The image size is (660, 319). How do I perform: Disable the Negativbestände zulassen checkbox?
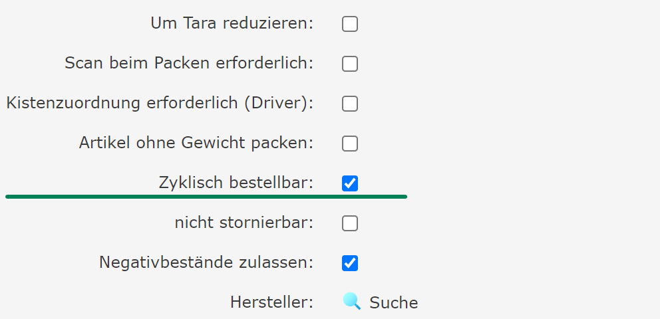pyautogui.click(x=350, y=263)
